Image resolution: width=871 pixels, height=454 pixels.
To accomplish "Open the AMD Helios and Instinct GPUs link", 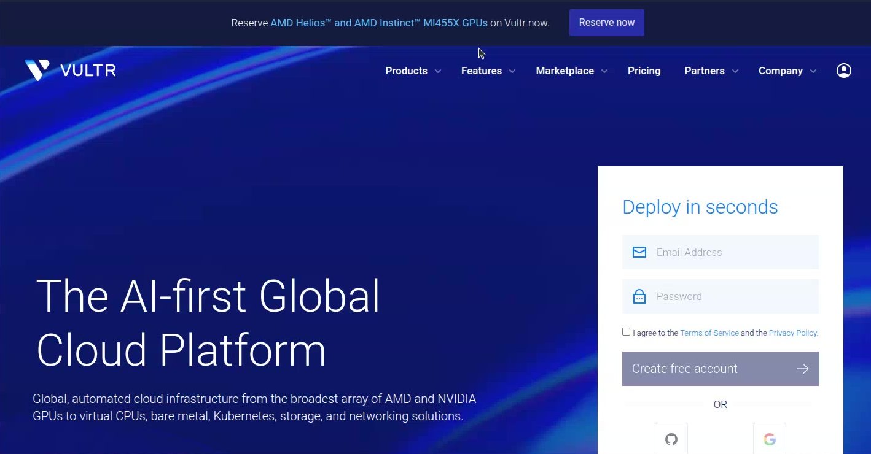I will 379,23.
